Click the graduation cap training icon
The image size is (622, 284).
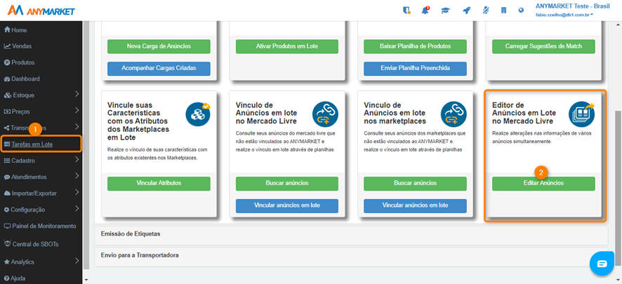click(446, 11)
